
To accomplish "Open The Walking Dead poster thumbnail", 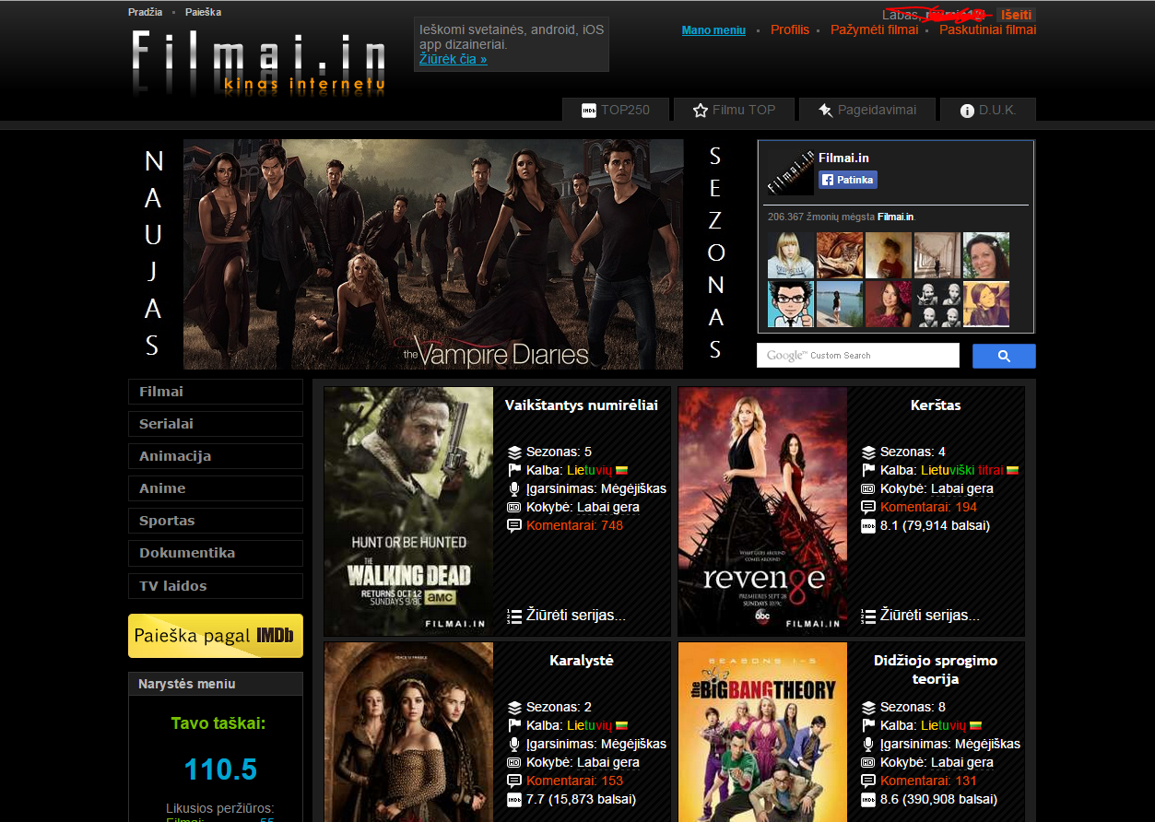I will [408, 511].
